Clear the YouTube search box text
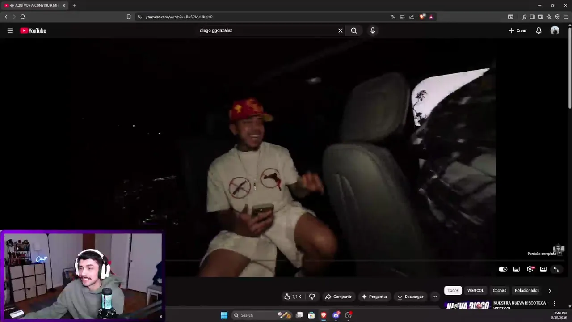The width and height of the screenshot is (572, 322). [341, 30]
